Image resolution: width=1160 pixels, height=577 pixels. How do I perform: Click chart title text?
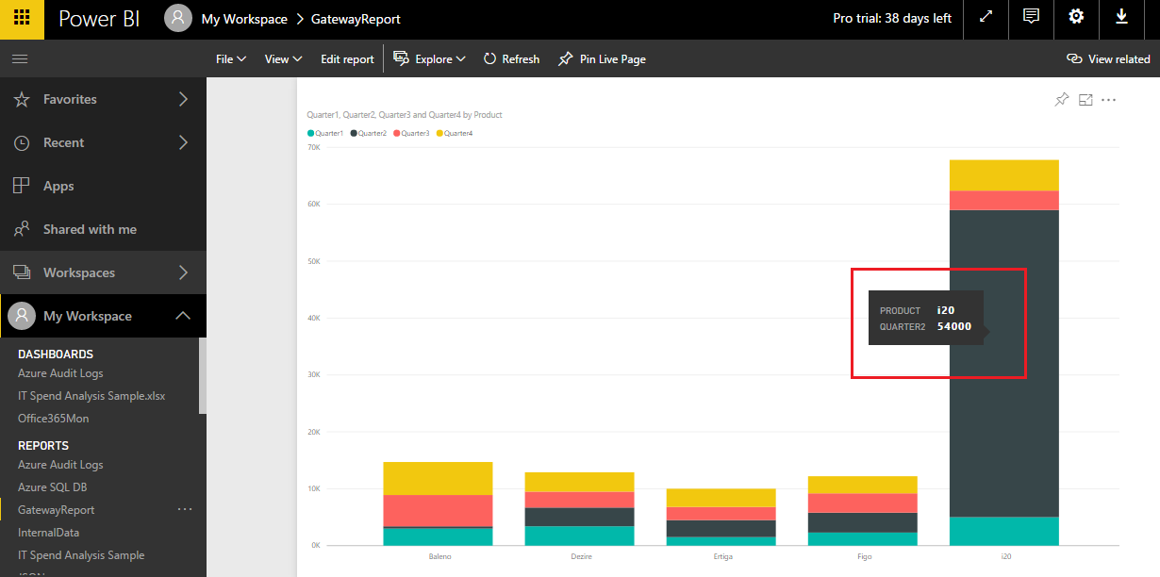point(405,114)
